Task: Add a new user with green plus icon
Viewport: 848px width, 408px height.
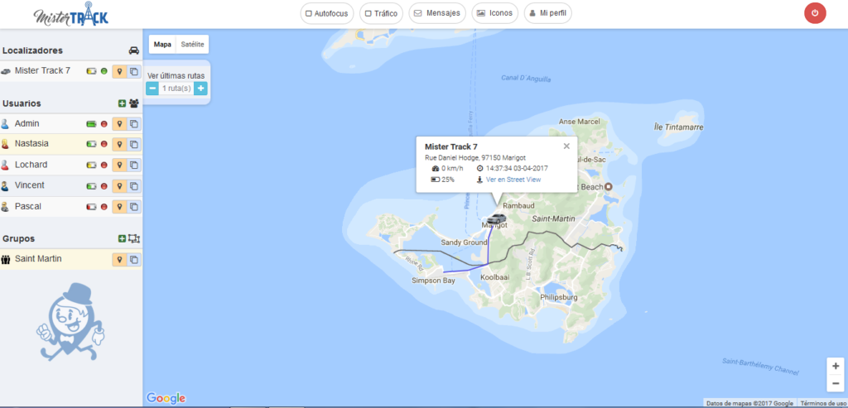Action: (x=122, y=103)
